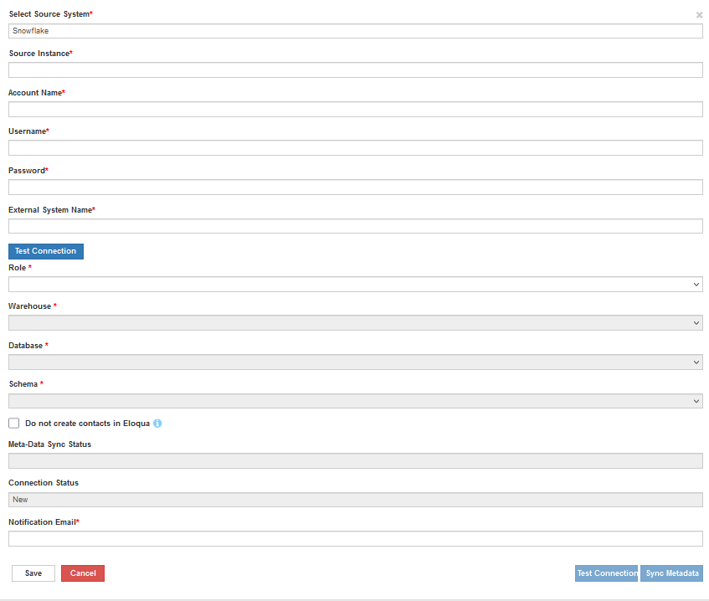This screenshot has width=709, height=601.
Task: Expand the Warehouse dropdown list
Action: pyautogui.click(x=355, y=323)
